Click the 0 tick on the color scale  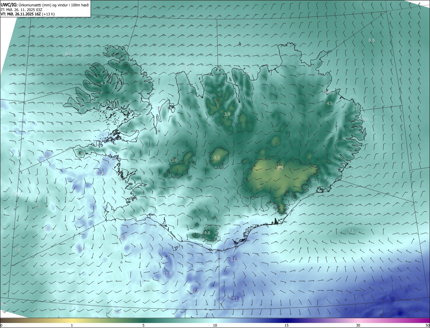click(1, 325)
